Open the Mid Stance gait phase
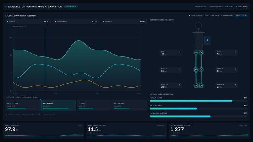Viewport: 253px width, 142px height. [58, 105]
